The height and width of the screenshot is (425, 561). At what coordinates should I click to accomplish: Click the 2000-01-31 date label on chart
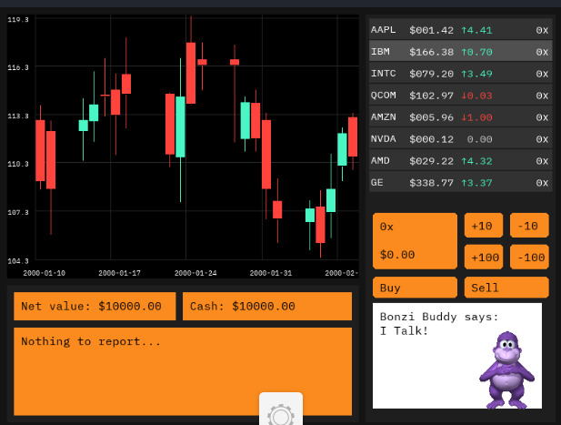(x=271, y=273)
